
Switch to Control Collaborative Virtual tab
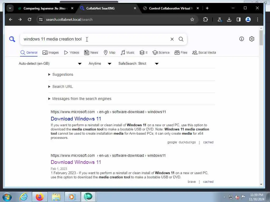coord(171,8)
